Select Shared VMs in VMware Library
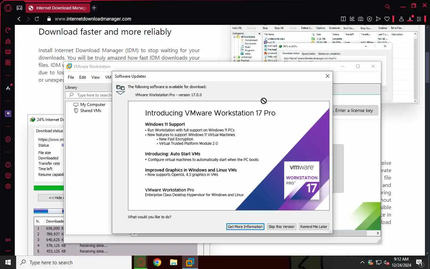 click(x=90, y=111)
